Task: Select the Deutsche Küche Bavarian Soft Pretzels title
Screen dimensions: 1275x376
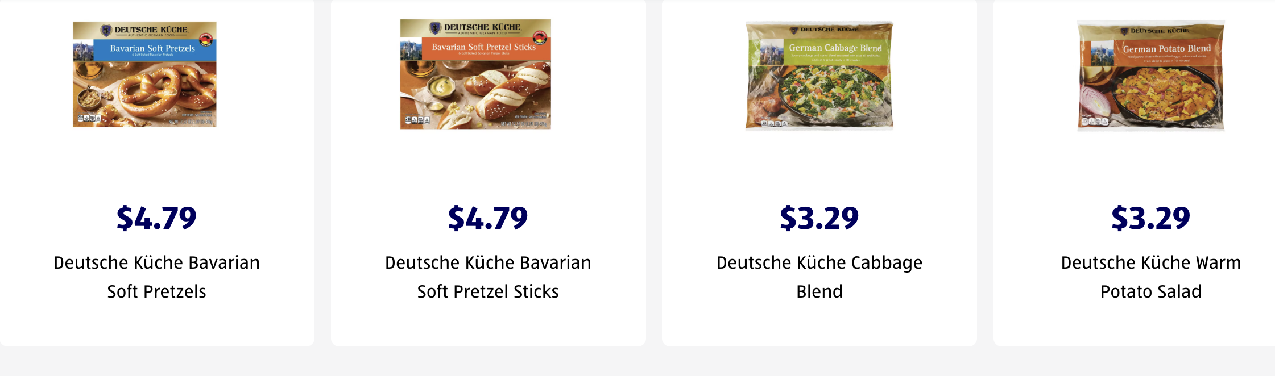Action: click(156, 277)
